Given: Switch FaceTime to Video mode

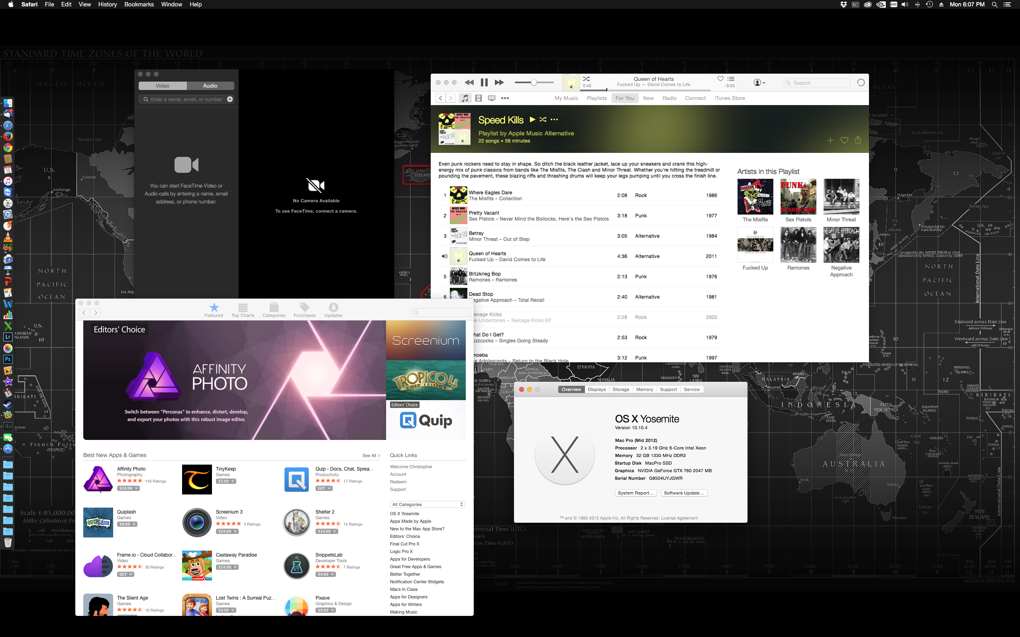Looking at the screenshot, I should coord(163,86).
